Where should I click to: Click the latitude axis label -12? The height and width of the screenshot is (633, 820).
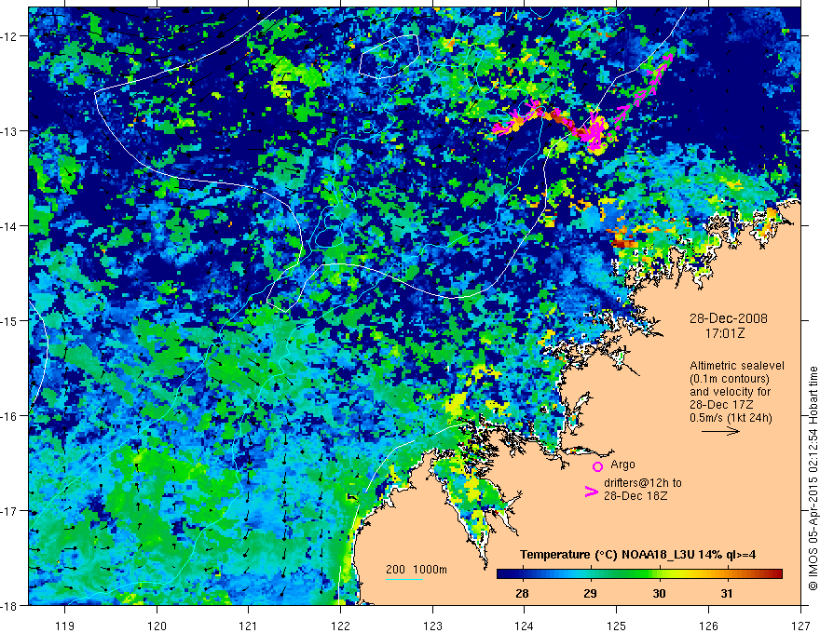tap(9, 36)
